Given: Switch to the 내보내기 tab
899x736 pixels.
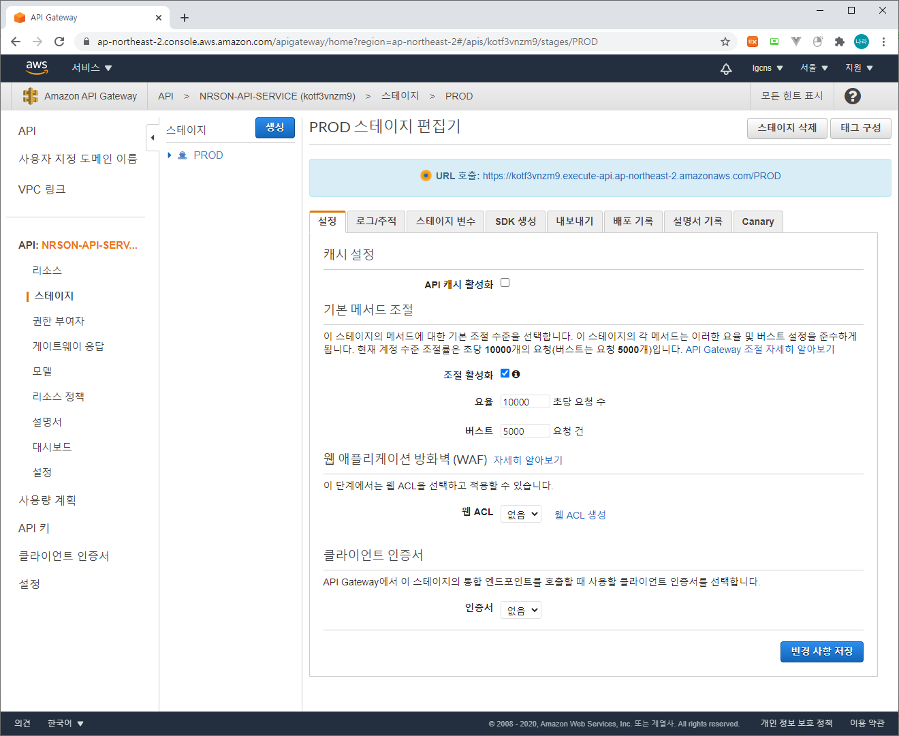Looking at the screenshot, I should pyautogui.click(x=575, y=221).
